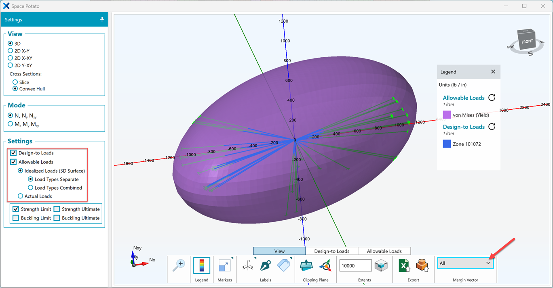This screenshot has height=288, width=553.
Task: Select the 2D X-Y view option
Action: tap(11, 51)
